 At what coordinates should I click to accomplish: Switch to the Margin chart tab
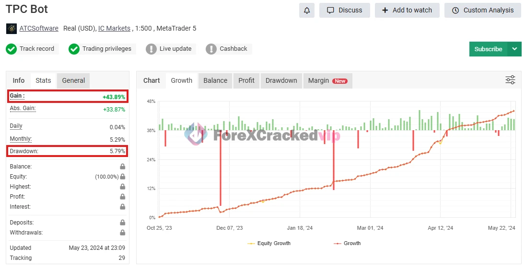point(328,80)
